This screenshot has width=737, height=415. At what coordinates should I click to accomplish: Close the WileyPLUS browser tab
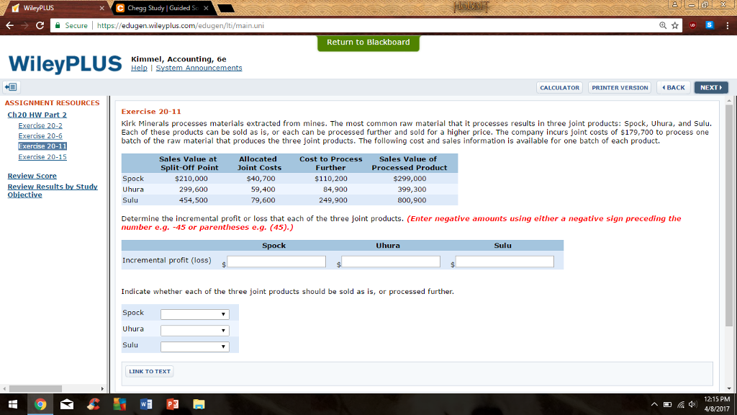(x=101, y=8)
